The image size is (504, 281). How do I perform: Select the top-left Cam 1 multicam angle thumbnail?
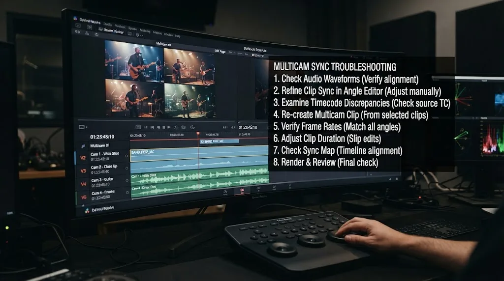134,60
